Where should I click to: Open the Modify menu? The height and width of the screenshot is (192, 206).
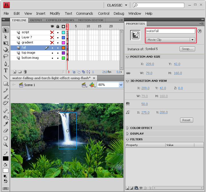point(55,13)
